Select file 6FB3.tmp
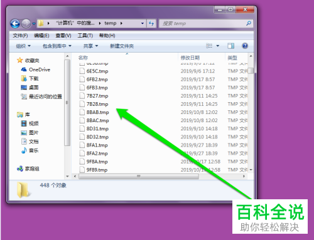This screenshot has height=240, width=314. [x=97, y=88]
